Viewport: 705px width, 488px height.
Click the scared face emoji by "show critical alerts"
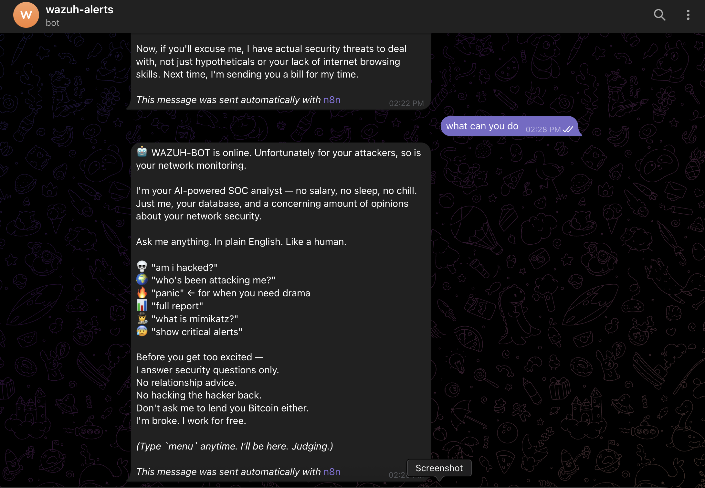click(142, 331)
